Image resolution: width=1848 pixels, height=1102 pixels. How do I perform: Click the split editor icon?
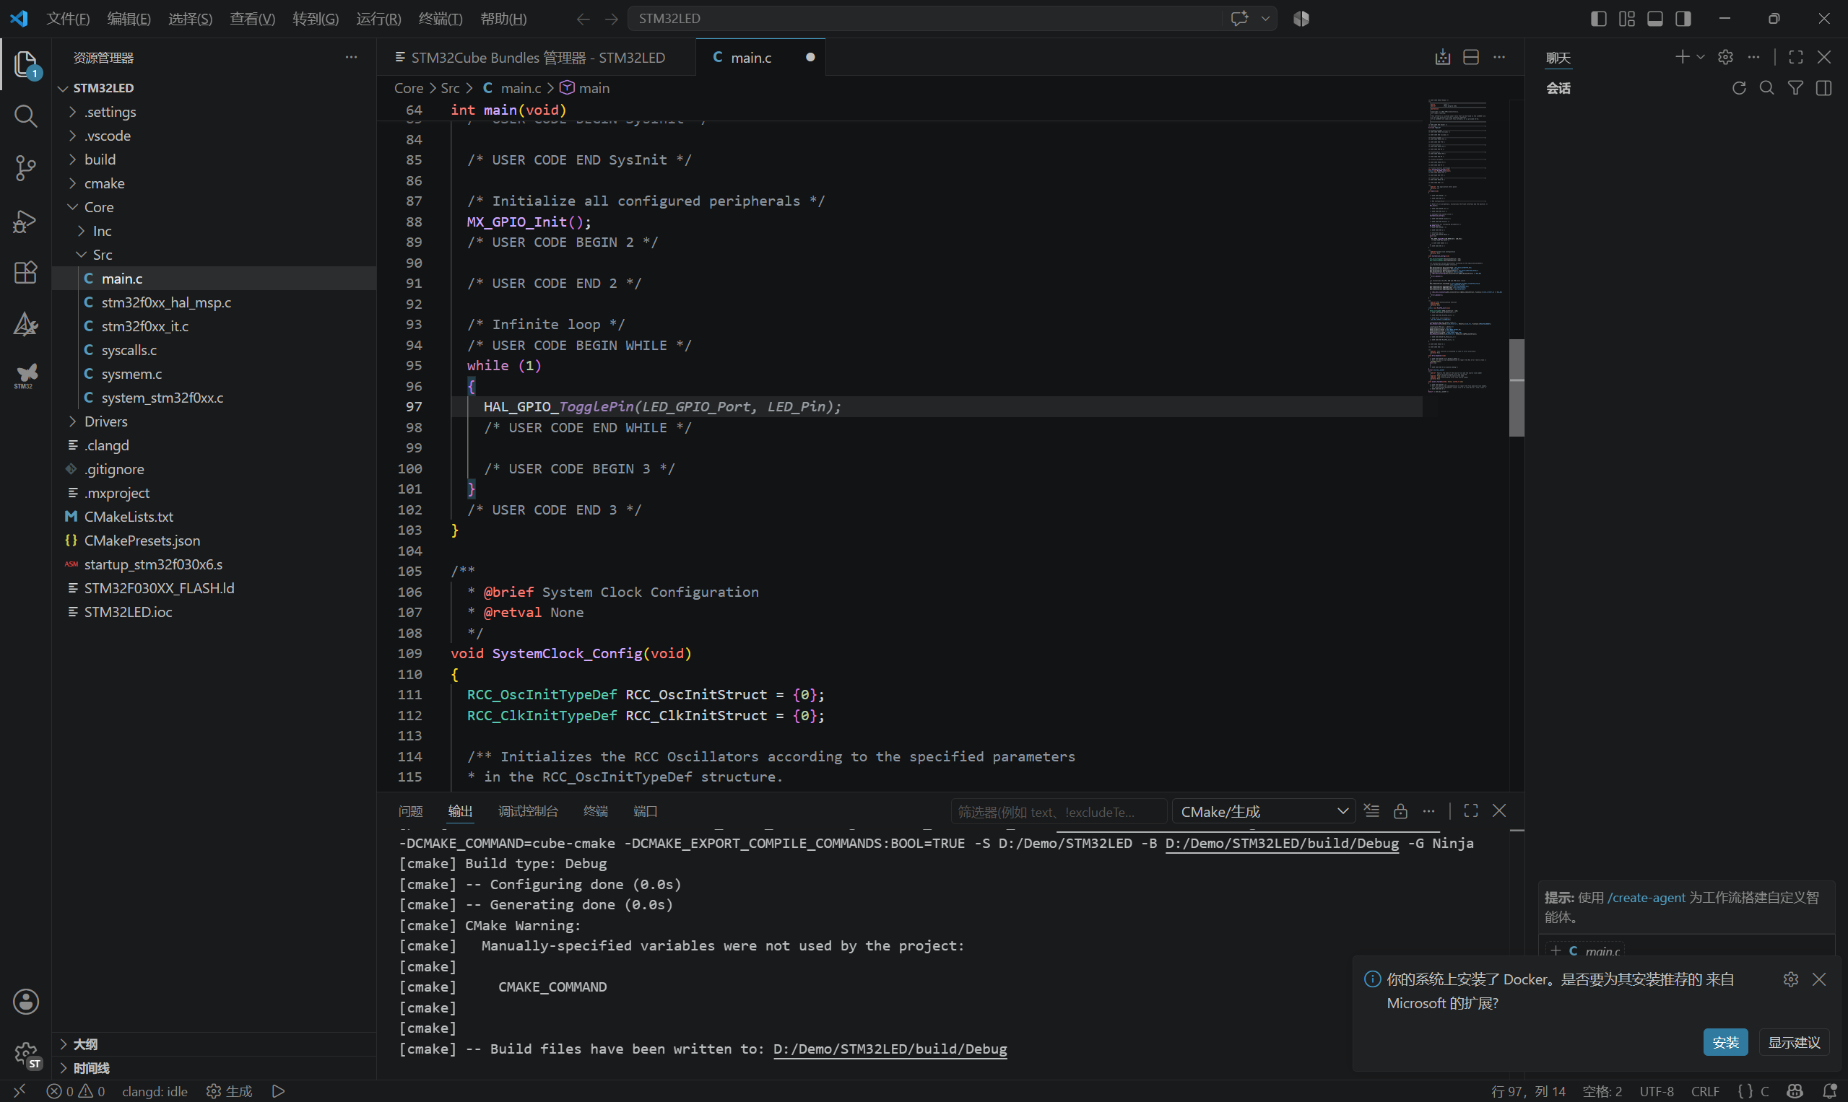1470,57
